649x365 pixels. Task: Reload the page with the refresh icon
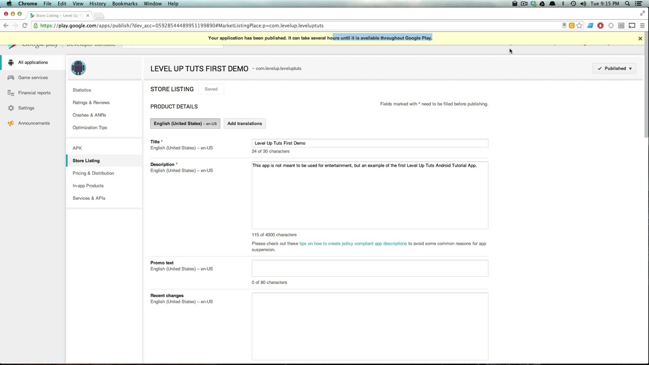(24, 25)
